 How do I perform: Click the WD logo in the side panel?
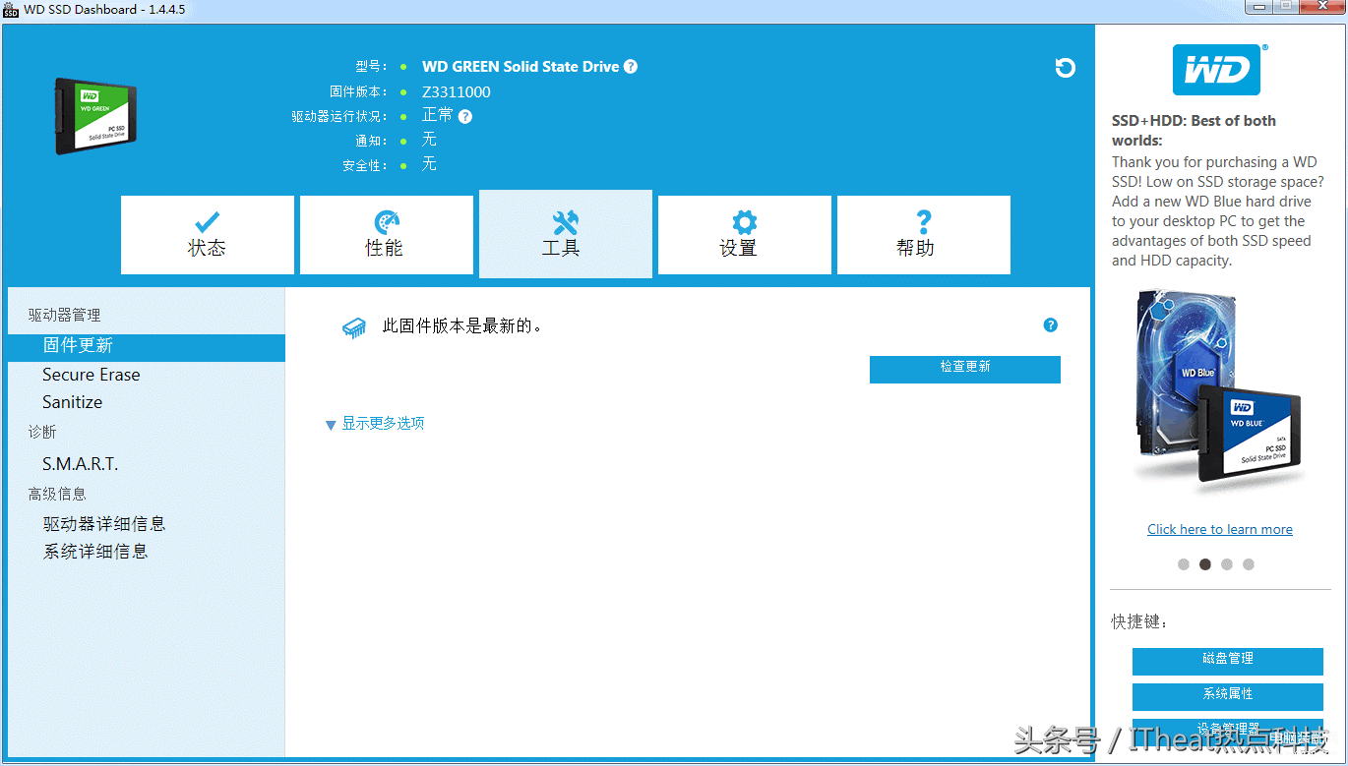click(x=1216, y=69)
